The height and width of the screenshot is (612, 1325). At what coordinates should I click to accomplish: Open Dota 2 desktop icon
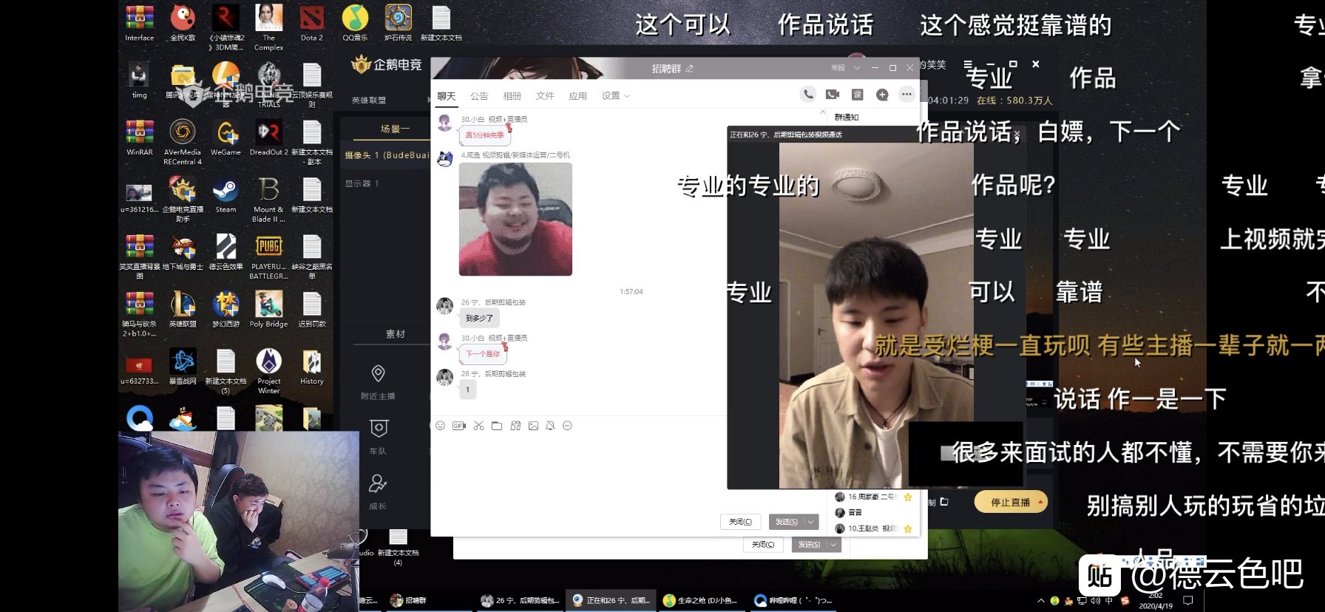311,24
